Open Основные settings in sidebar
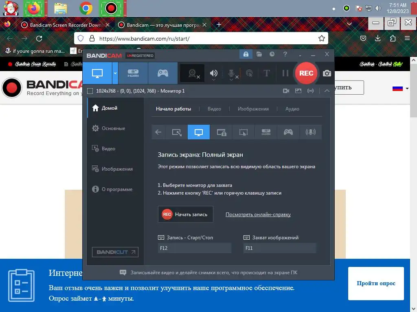This screenshot has width=417, height=312. tap(115, 128)
